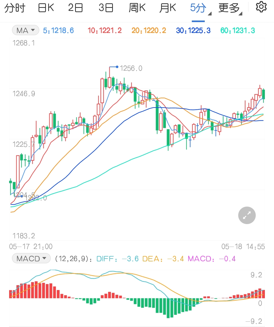
Task: Click the MA 5:1218.6 value
Action: pyautogui.click(x=58, y=31)
